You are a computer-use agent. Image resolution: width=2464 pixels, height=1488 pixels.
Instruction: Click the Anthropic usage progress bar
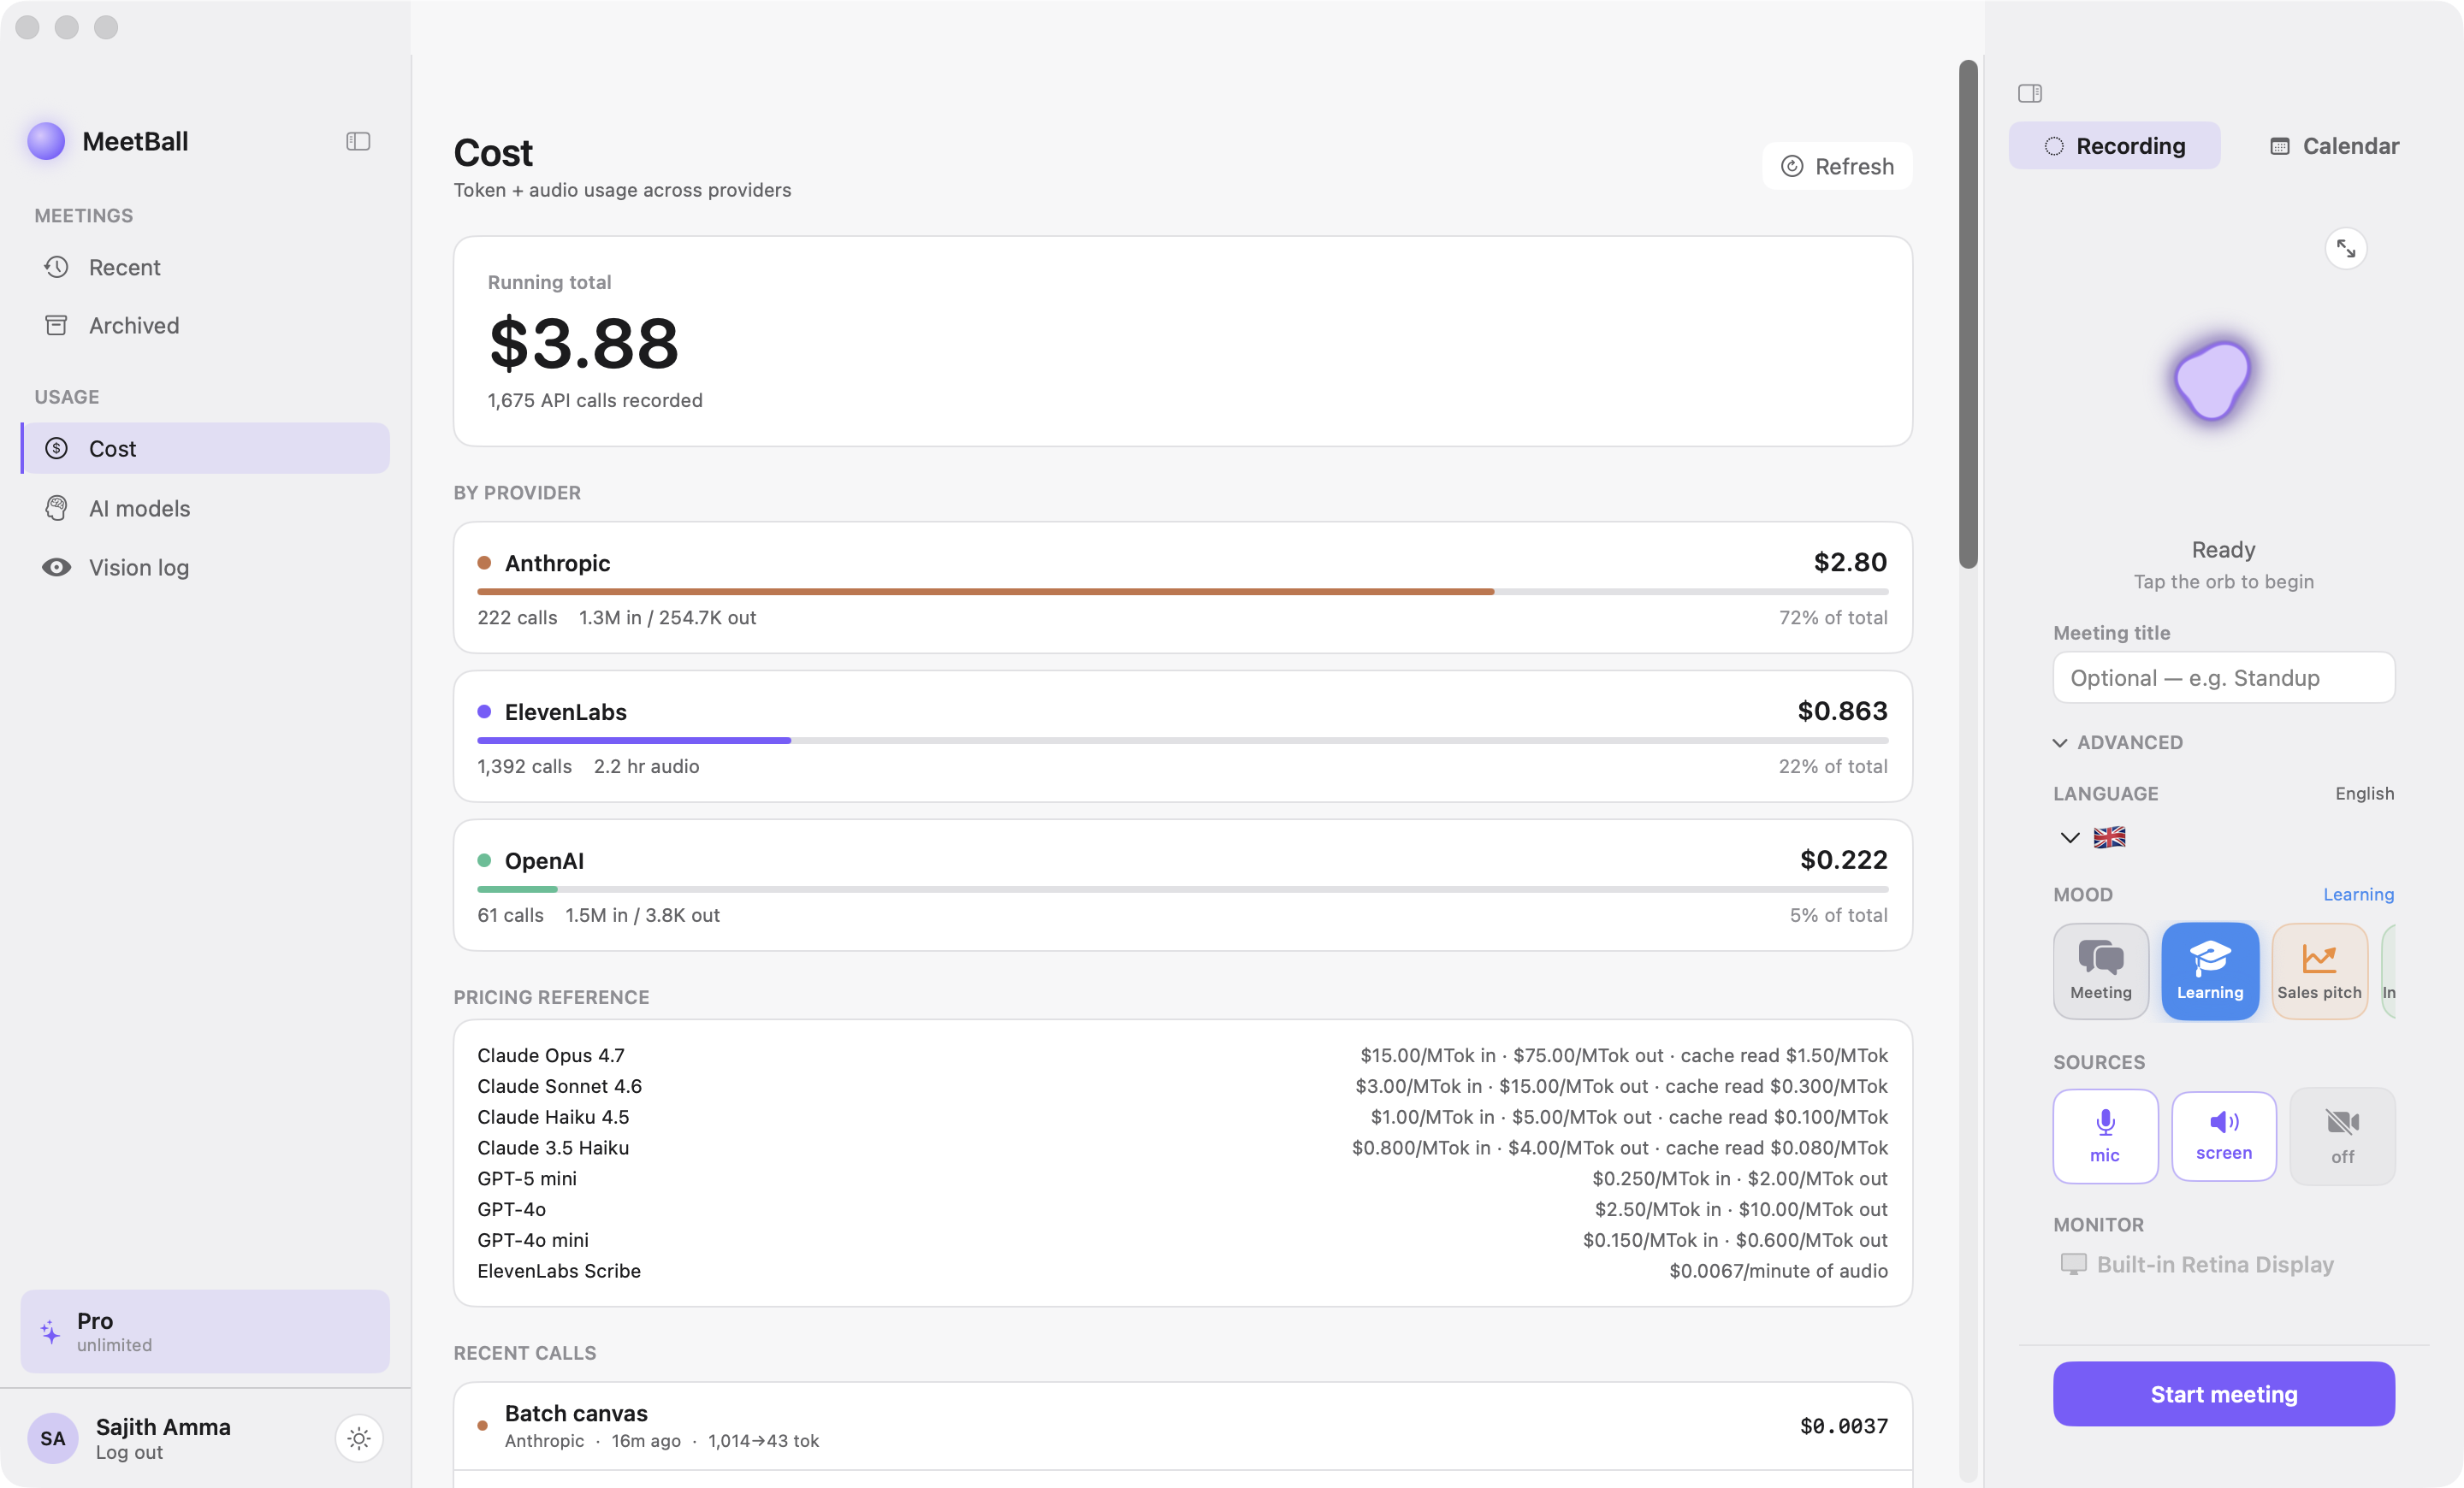(1182, 592)
